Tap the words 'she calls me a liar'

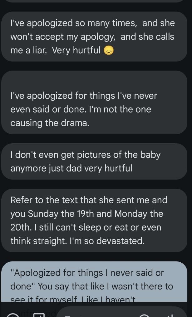[x=92, y=43]
